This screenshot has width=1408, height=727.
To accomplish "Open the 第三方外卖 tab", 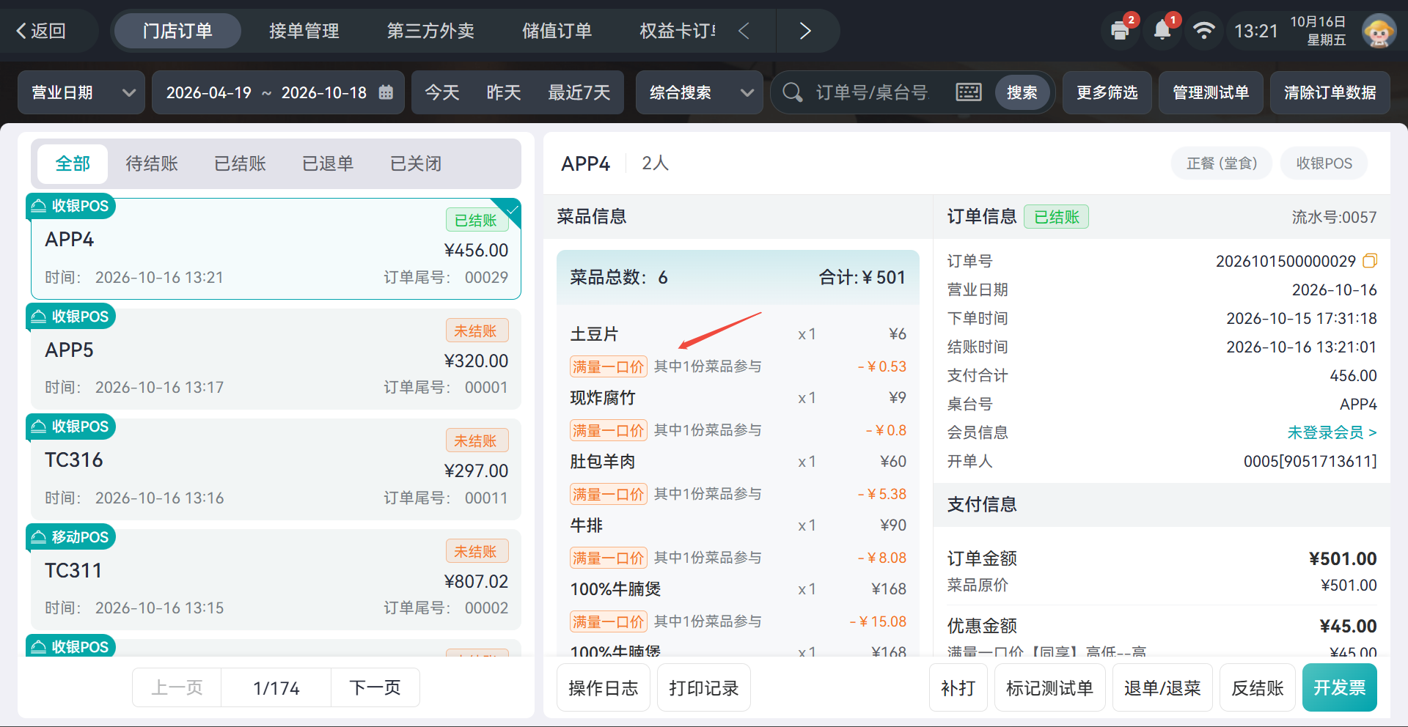I will coord(430,31).
